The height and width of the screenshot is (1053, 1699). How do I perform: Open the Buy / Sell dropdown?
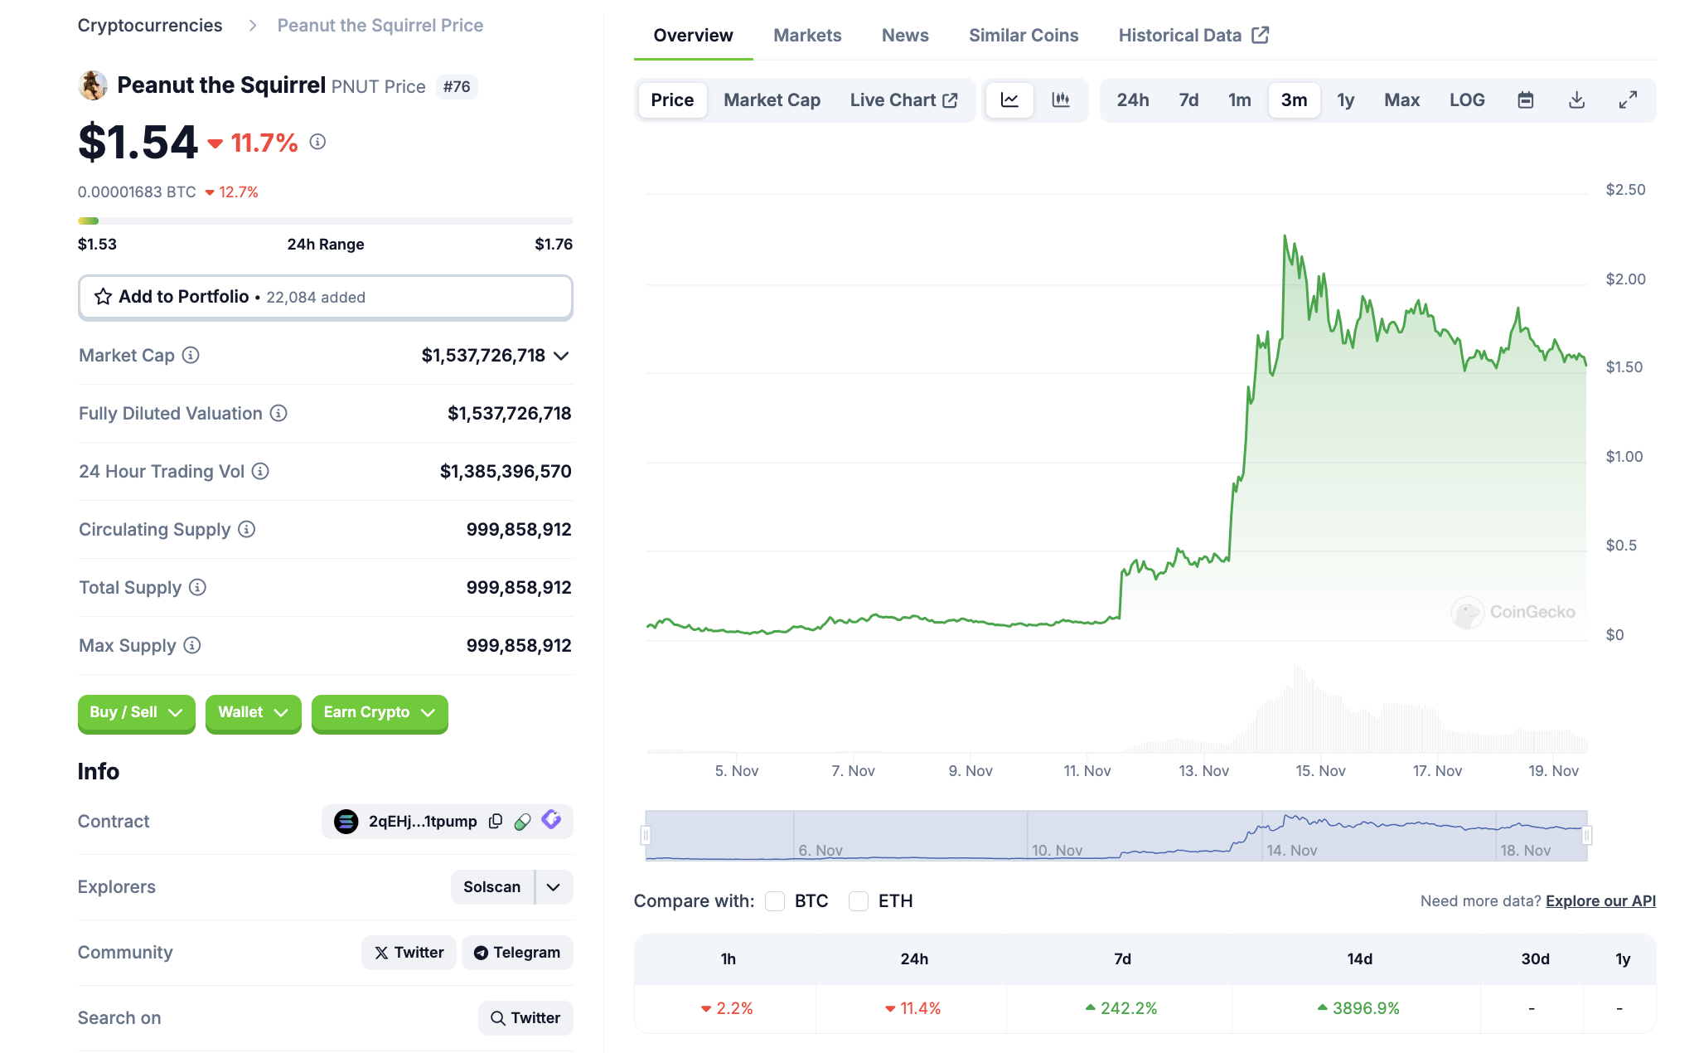pyautogui.click(x=136, y=712)
